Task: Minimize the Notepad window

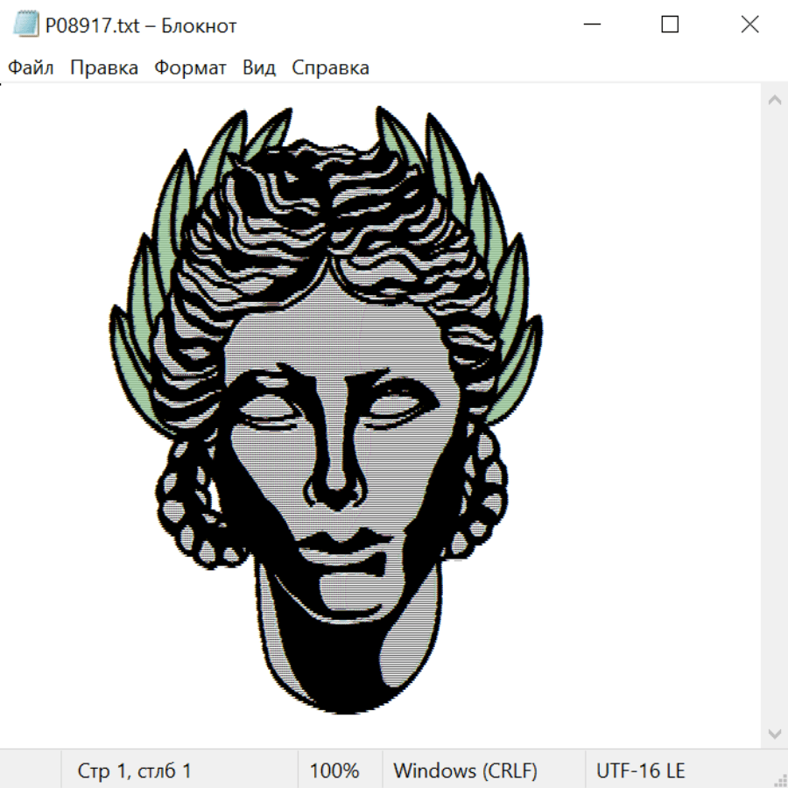Action: point(591,25)
